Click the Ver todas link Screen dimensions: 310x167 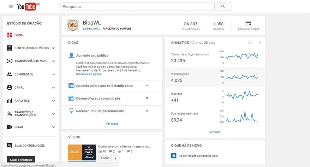click(112, 124)
